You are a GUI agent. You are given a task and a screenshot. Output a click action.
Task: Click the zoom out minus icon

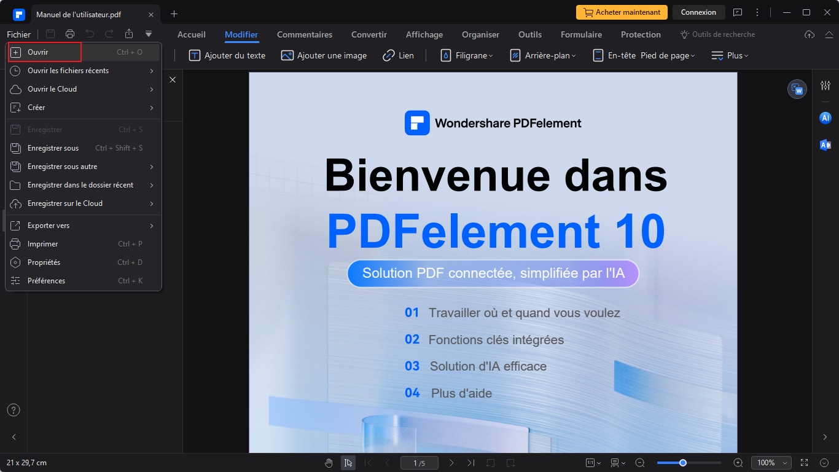tap(640, 463)
